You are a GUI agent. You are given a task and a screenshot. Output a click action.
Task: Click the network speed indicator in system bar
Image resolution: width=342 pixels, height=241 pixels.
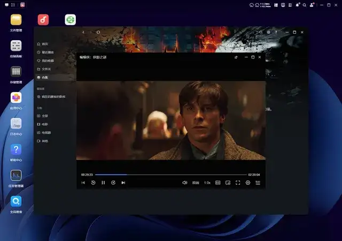pyautogui.click(x=265, y=5)
